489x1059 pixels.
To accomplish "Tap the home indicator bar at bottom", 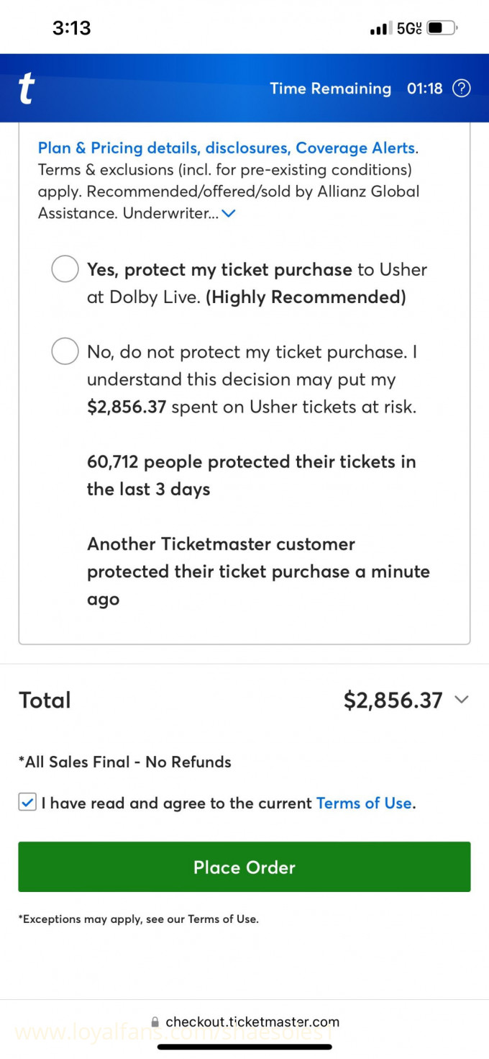I will (244, 1047).
